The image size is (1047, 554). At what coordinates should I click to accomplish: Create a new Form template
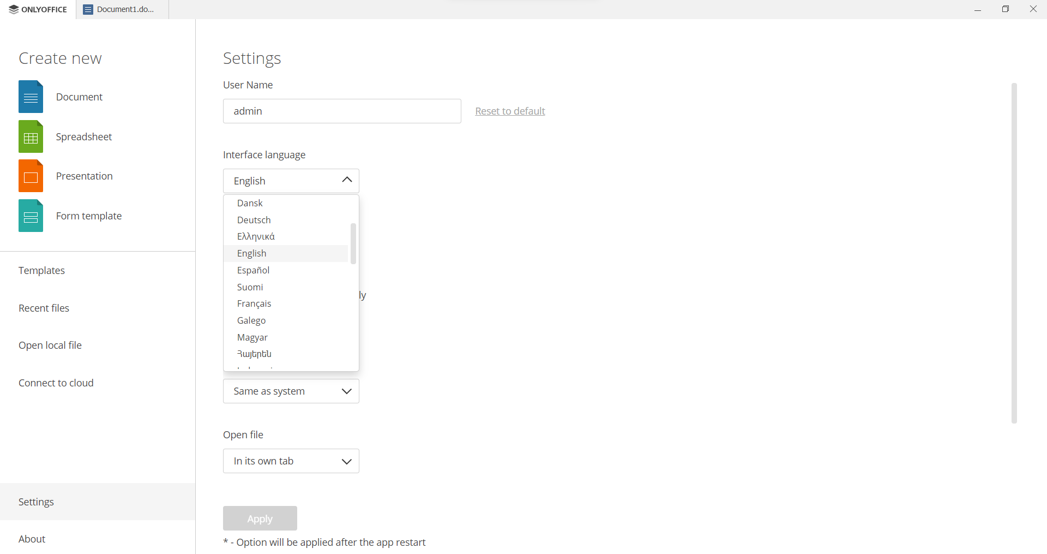tap(88, 216)
